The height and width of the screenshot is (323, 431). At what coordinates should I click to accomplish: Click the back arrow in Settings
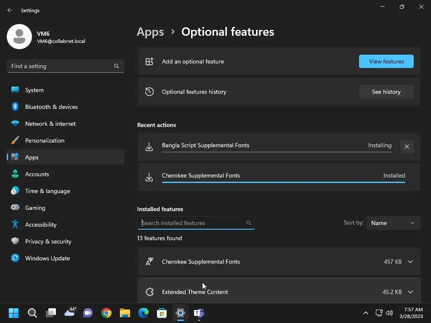[10, 11]
